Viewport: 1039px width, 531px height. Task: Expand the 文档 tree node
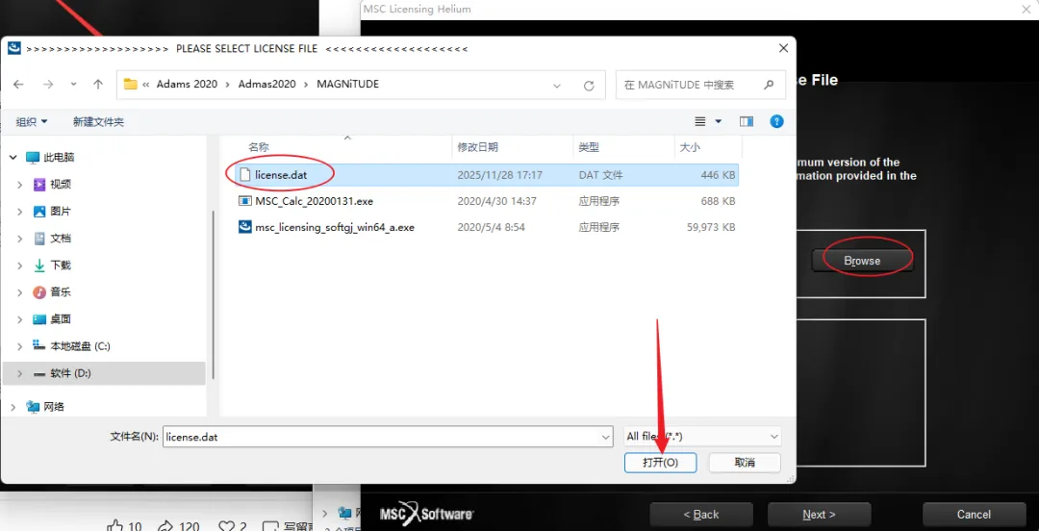20,238
